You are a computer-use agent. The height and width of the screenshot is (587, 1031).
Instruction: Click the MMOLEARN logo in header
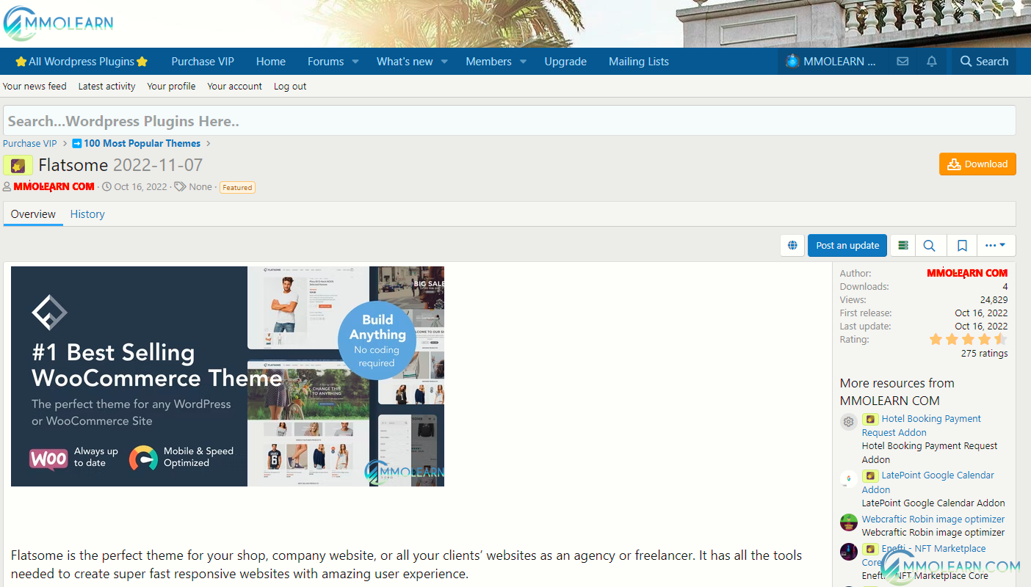pos(58,23)
